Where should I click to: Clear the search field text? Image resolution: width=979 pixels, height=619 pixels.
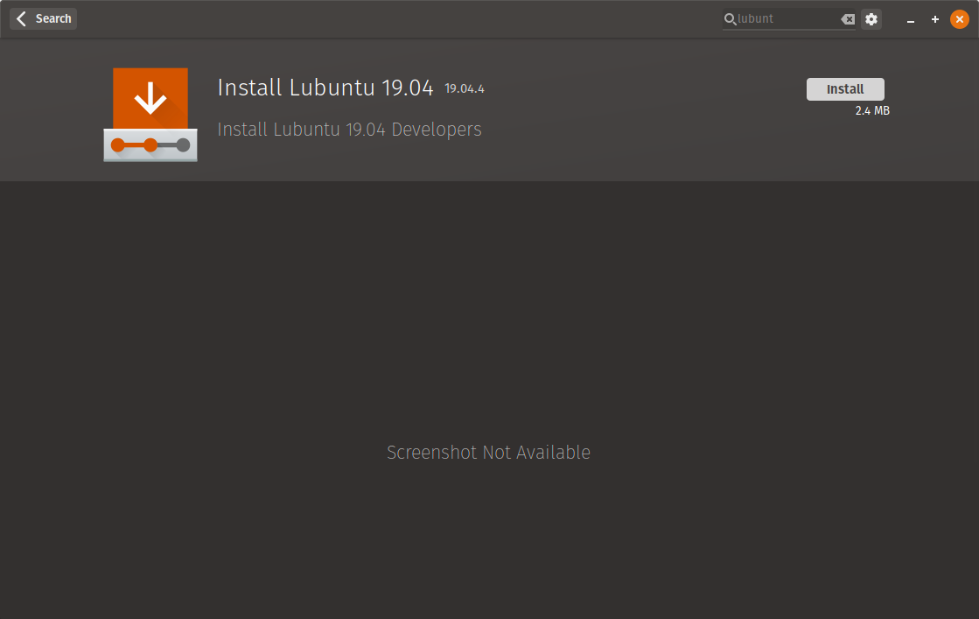847,19
